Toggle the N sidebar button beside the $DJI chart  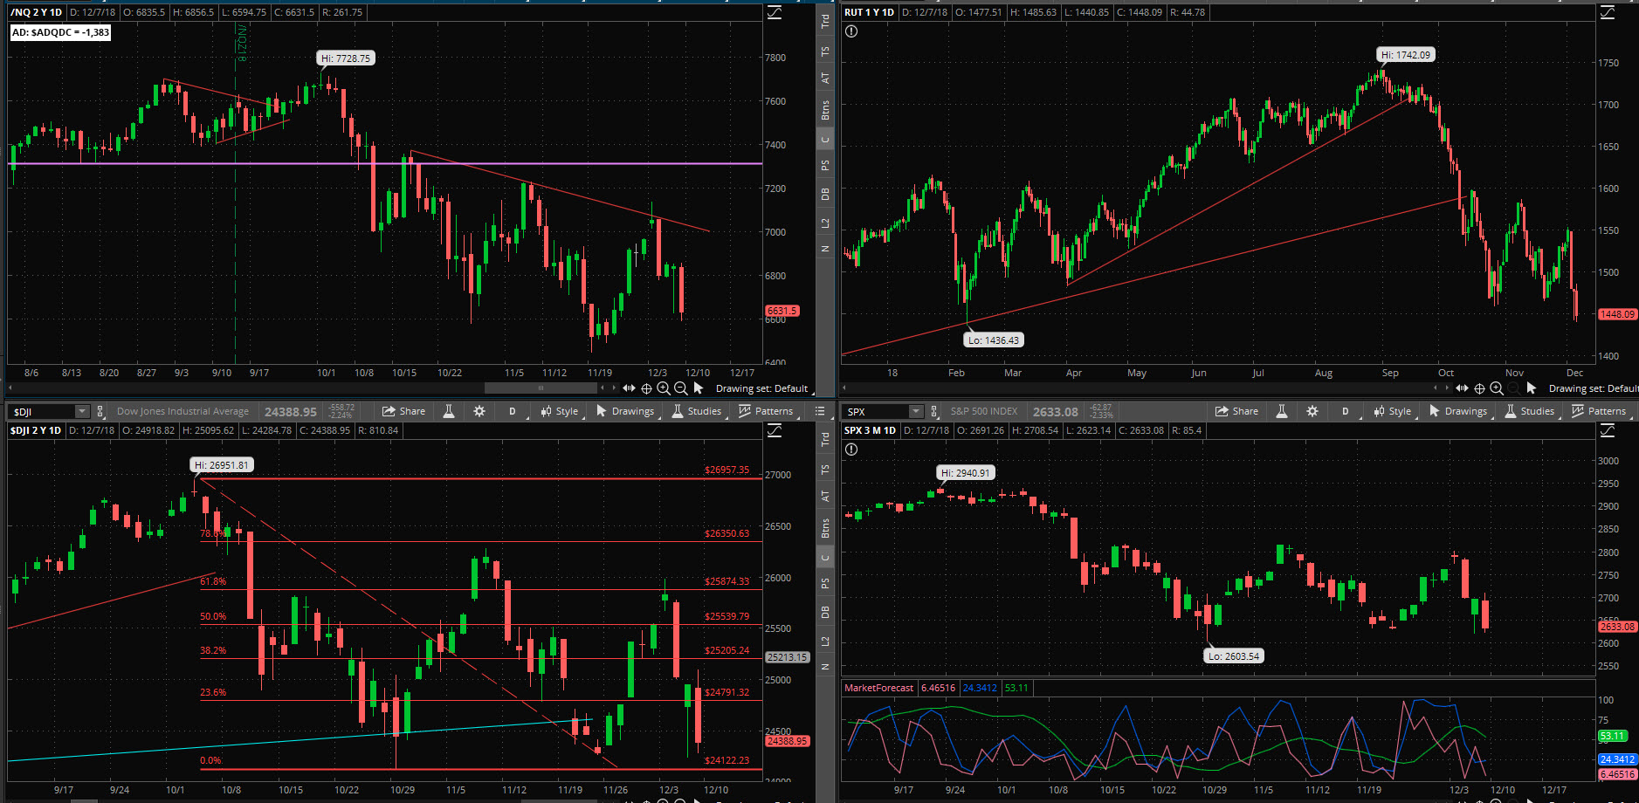(x=825, y=667)
